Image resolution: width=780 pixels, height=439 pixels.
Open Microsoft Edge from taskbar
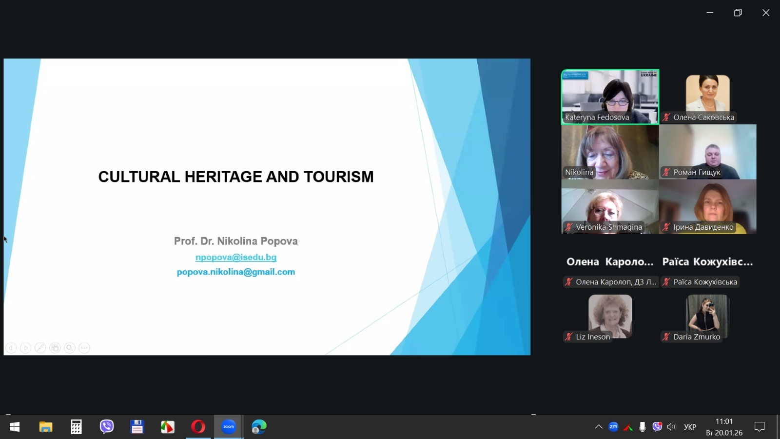point(259,427)
